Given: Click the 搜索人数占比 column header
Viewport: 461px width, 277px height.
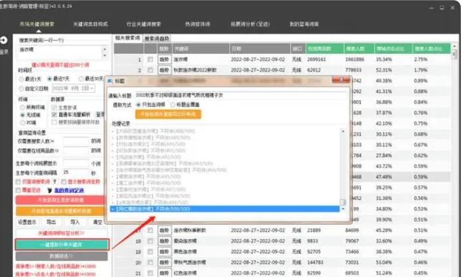Looking at the screenshot, I should point(432,48).
